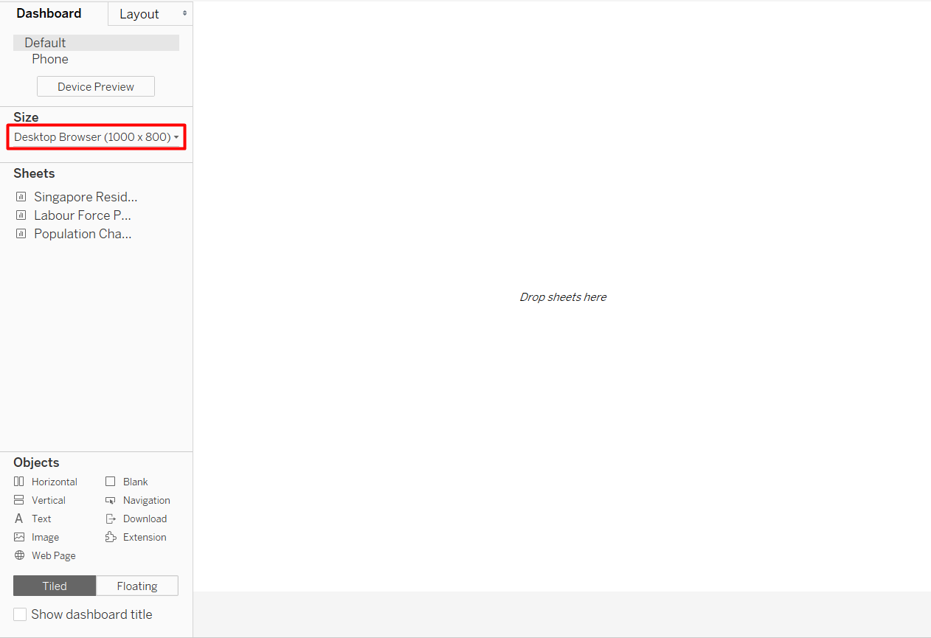Click the Device Preview button

coord(96,86)
